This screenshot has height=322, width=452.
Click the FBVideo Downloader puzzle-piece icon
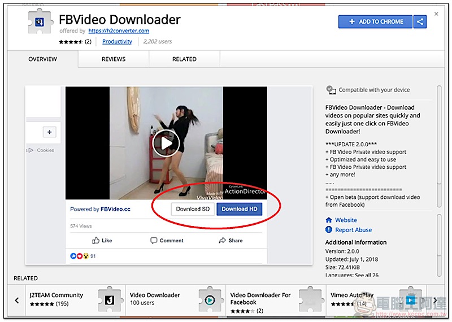click(40, 21)
